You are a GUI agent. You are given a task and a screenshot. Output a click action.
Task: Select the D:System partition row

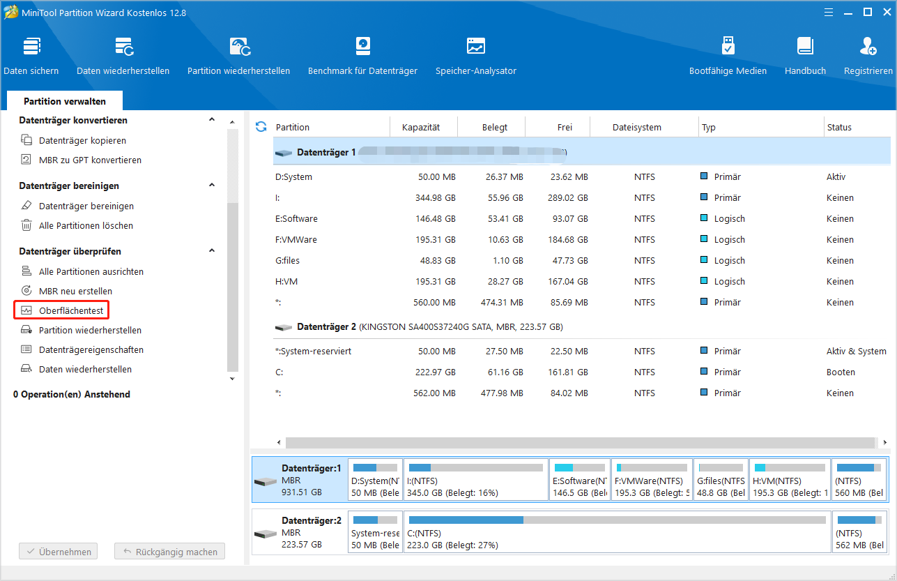pyautogui.click(x=582, y=177)
